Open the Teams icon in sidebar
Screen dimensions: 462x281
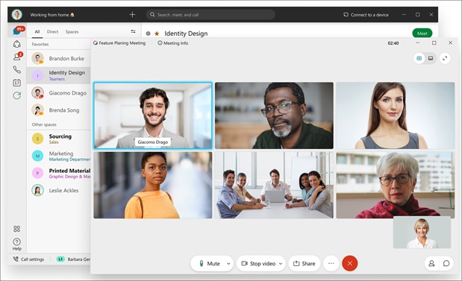(17, 44)
